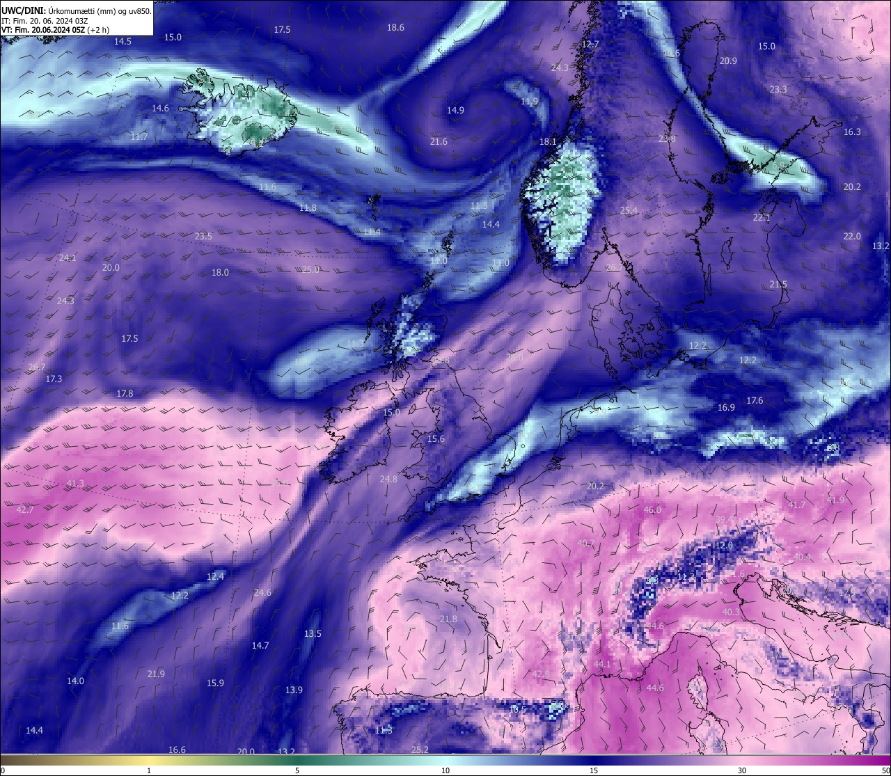Click the 41.7 value in the east
Image resolution: width=891 pixels, height=776 pixels.
coord(797,505)
